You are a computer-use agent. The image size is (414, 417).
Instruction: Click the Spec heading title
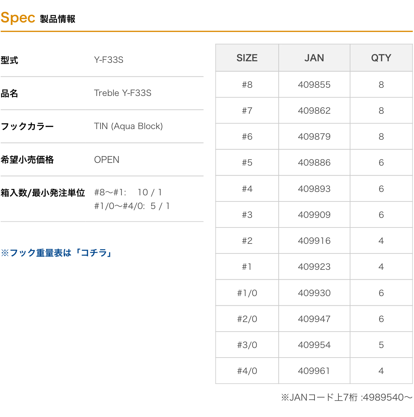(x=18, y=18)
